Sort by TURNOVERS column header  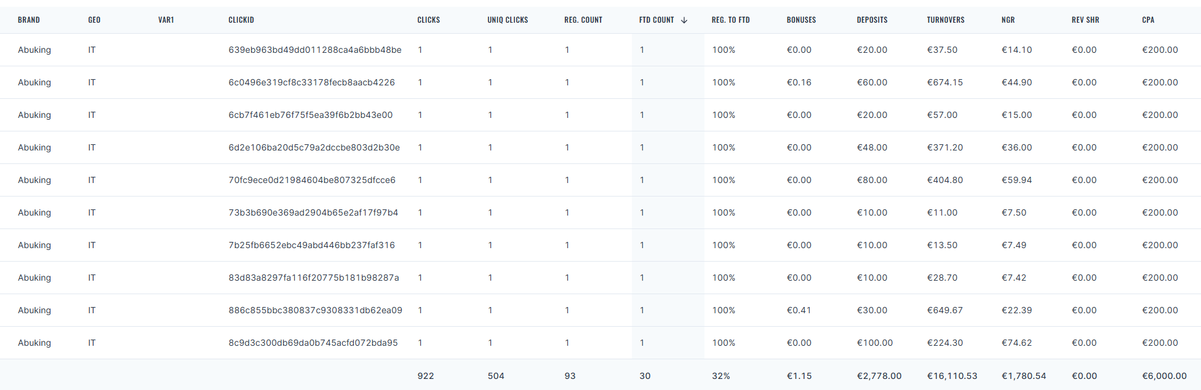pyautogui.click(x=946, y=20)
